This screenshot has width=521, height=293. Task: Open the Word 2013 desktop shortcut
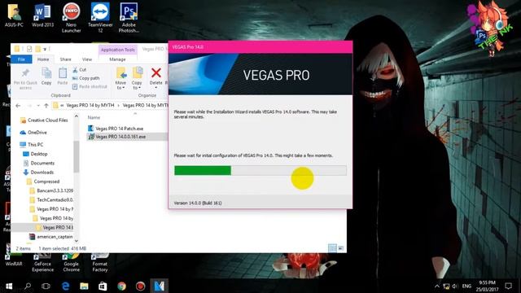tap(42, 15)
